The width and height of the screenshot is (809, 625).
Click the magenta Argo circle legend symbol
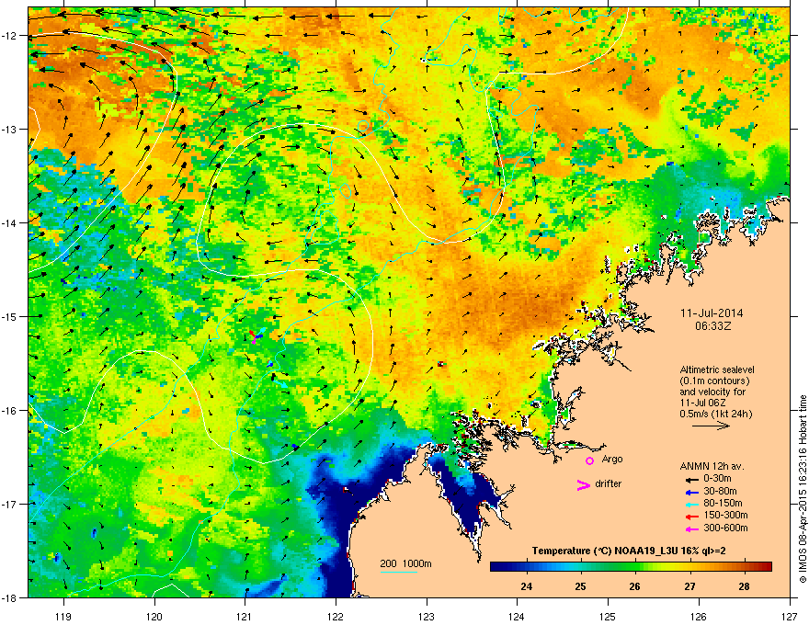(589, 460)
